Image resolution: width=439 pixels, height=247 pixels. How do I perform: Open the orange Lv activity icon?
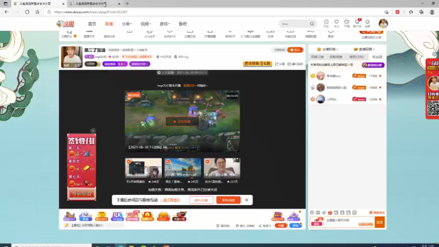click(163, 217)
